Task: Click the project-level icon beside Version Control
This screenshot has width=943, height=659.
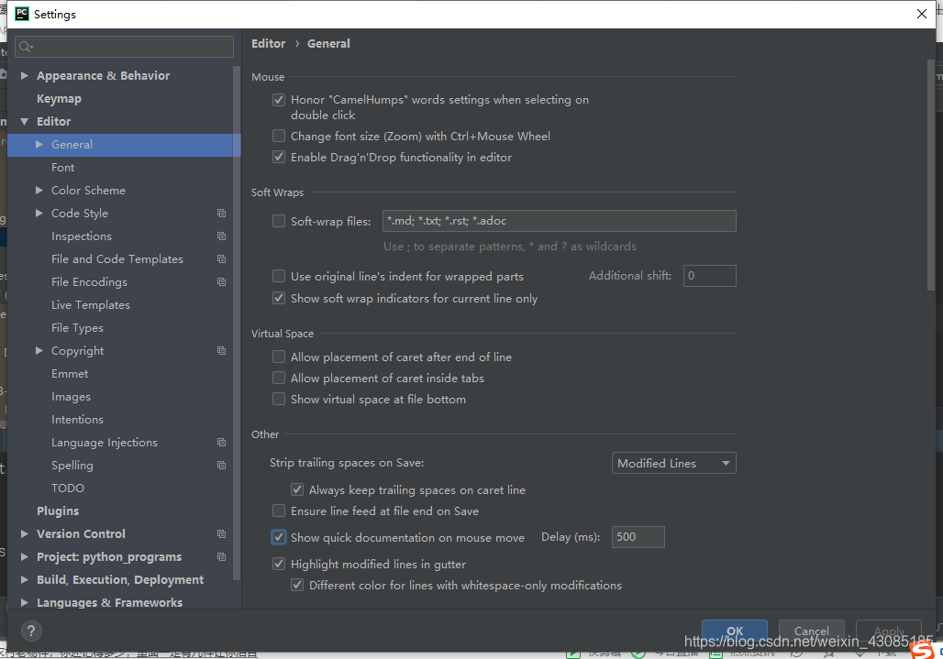Action: pyautogui.click(x=221, y=534)
